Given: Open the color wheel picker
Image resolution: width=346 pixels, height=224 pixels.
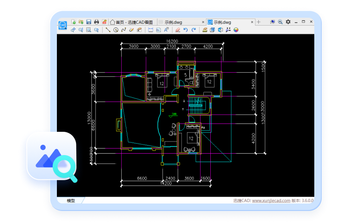Looking at the screenshot, I should 236,30.
